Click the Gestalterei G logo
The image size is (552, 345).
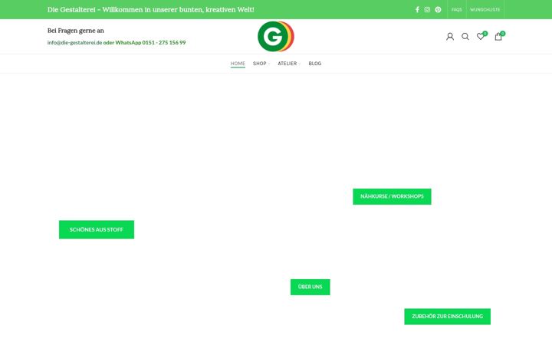[x=276, y=36]
